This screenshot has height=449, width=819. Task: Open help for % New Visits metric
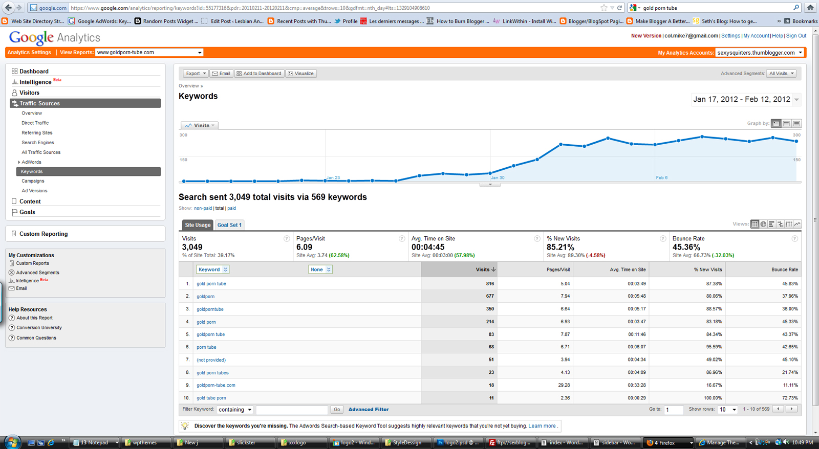click(663, 239)
